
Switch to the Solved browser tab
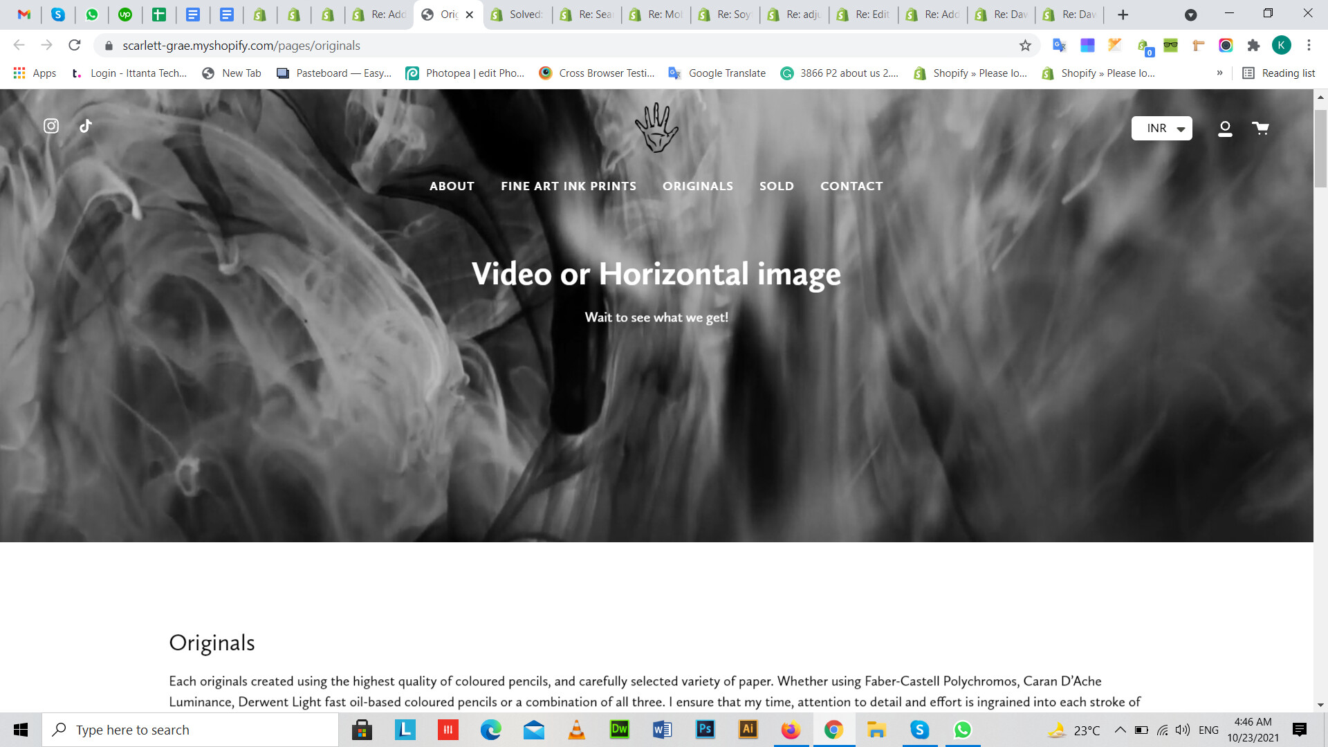coord(517,15)
